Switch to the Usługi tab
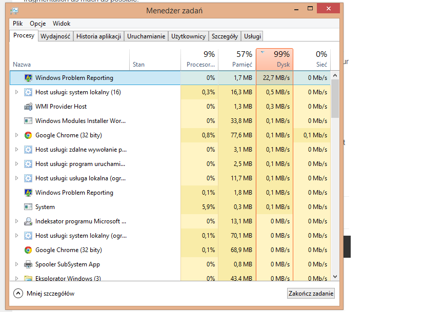 pos(252,36)
